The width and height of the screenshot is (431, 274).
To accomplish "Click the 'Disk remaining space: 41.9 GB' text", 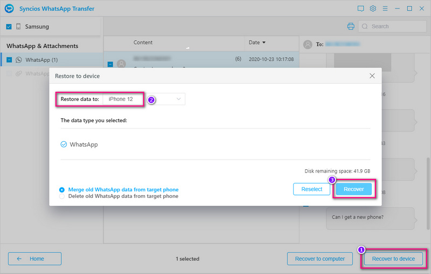I will [x=337, y=171].
